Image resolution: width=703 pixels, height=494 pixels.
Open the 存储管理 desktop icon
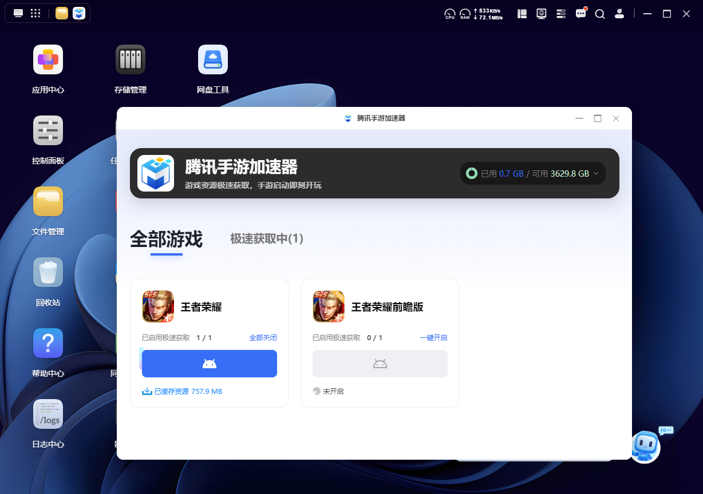coord(131,59)
